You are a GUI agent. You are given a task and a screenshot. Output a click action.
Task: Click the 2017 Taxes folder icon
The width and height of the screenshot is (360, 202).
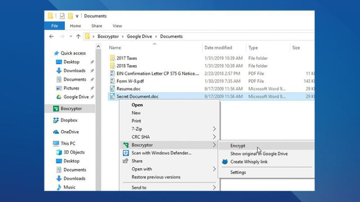(112, 58)
